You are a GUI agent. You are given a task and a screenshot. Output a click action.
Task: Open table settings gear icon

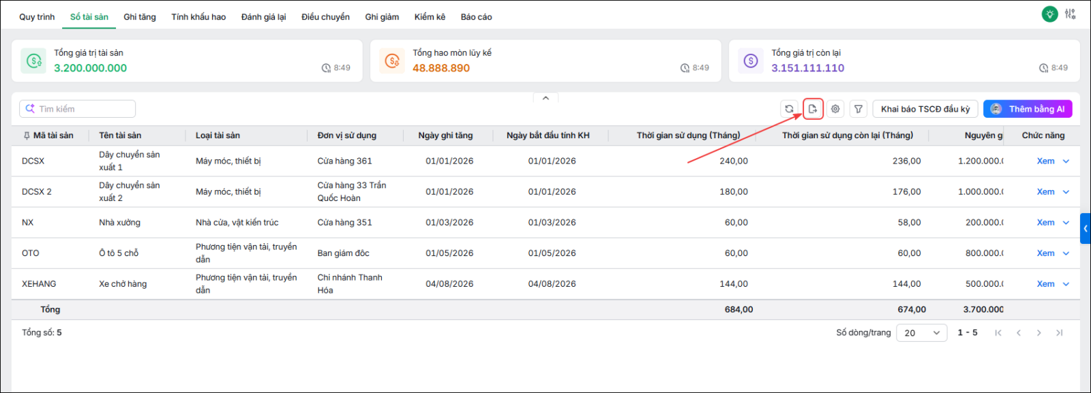[835, 109]
